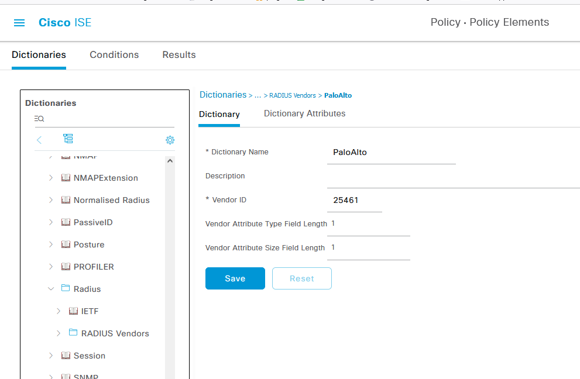Image resolution: width=580 pixels, height=379 pixels.
Task: Click the Normalised Radius book icon
Action: tap(66, 199)
